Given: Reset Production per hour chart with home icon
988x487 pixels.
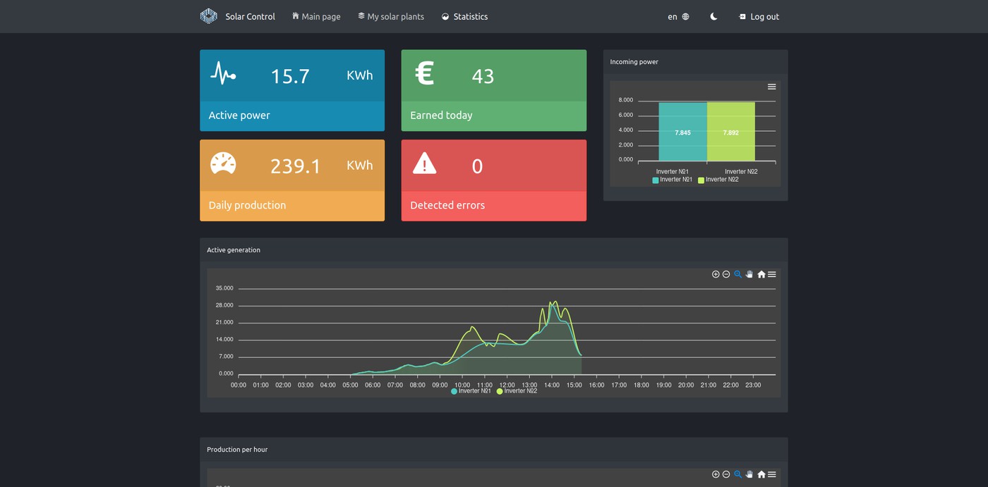Looking at the screenshot, I should tap(761, 474).
